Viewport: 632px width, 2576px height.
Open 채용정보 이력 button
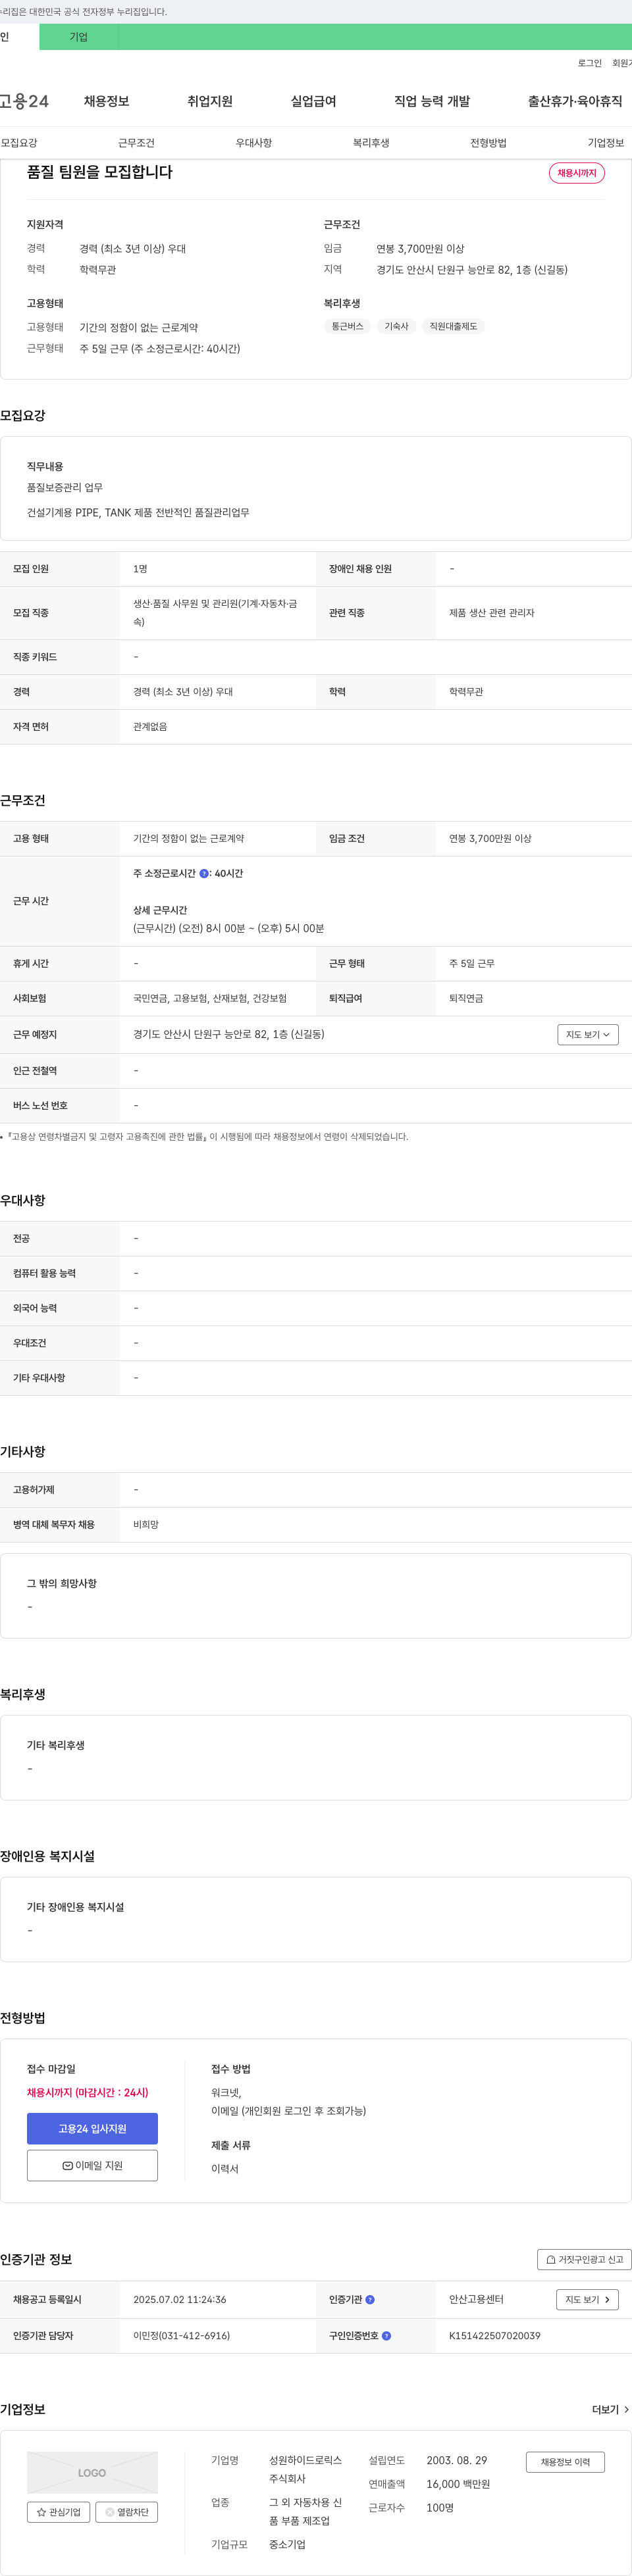(565, 2462)
